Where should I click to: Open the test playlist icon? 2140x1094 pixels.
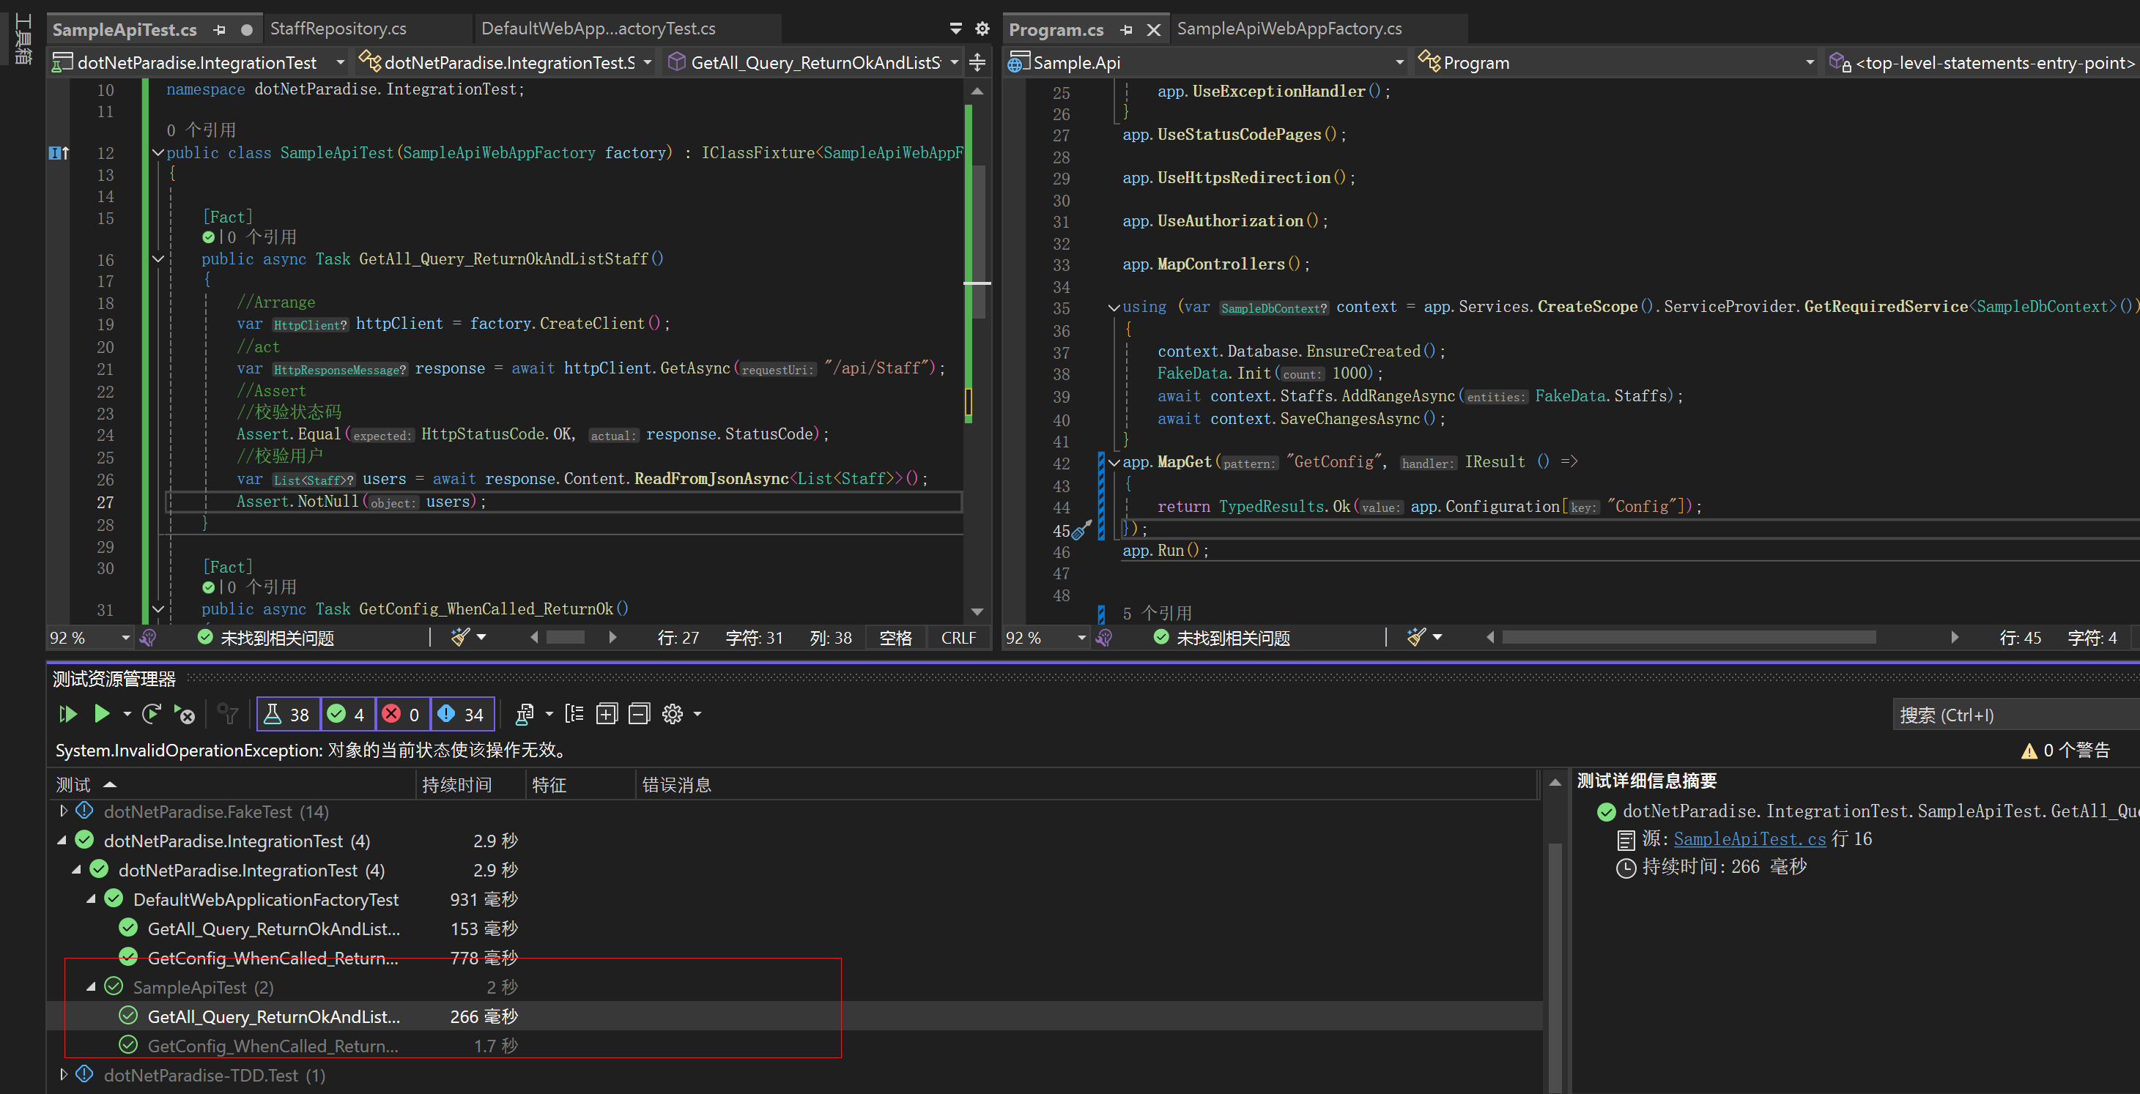525,714
